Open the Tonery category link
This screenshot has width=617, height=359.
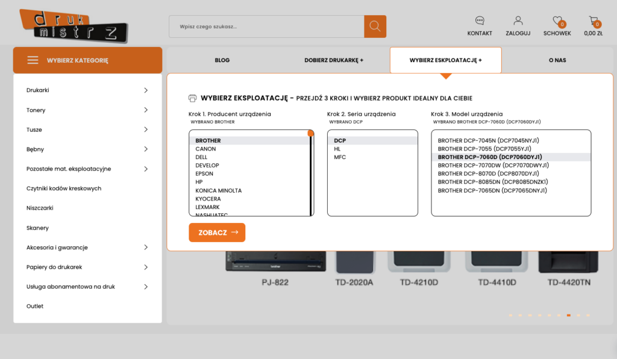pos(36,110)
